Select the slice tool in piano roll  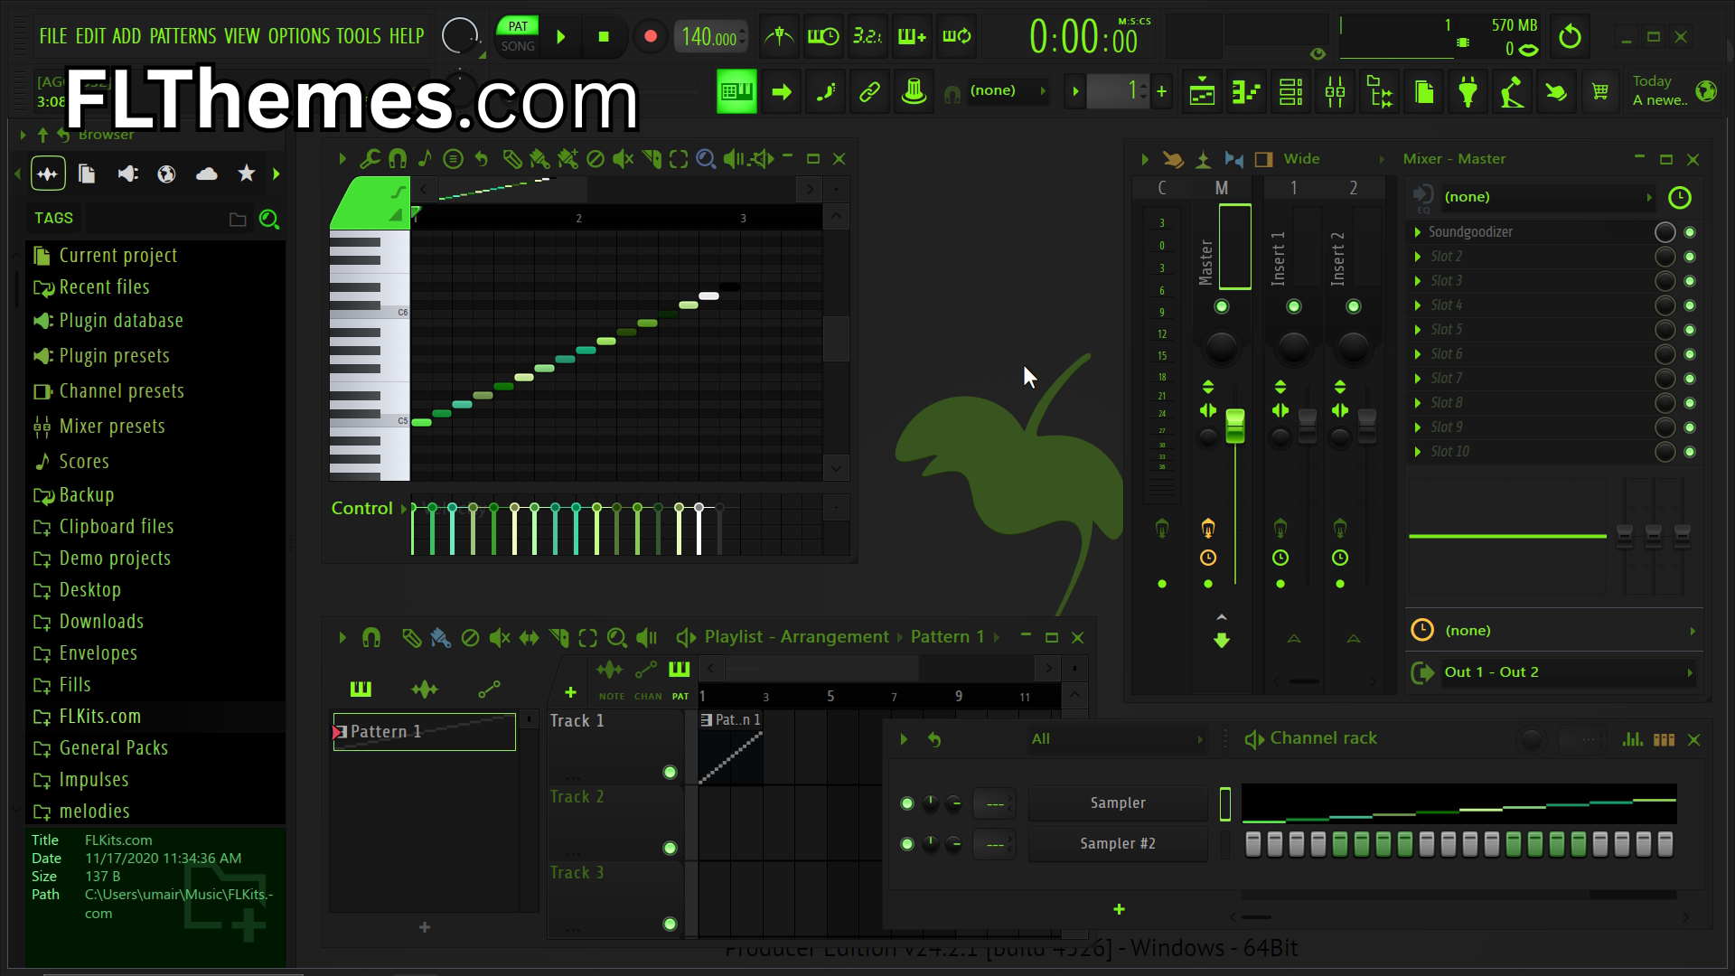[x=651, y=159]
